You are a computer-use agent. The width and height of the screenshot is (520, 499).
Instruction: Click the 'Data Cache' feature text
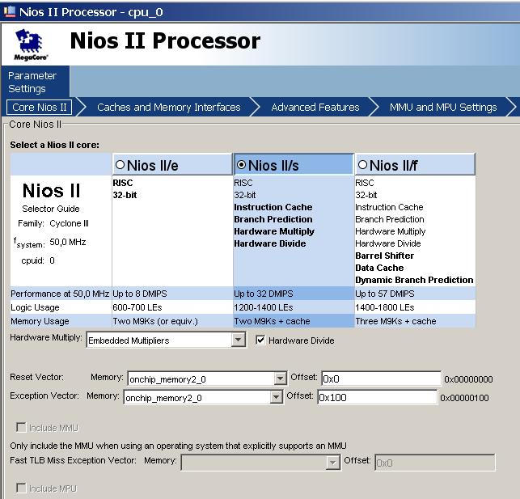[x=379, y=268]
